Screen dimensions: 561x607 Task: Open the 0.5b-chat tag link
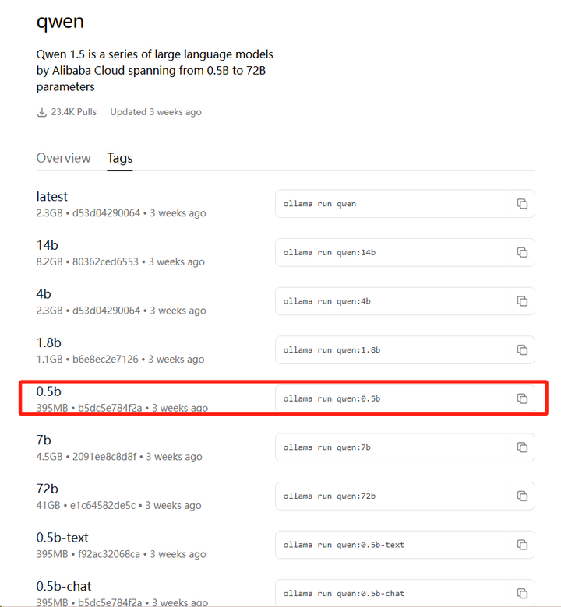(x=64, y=587)
